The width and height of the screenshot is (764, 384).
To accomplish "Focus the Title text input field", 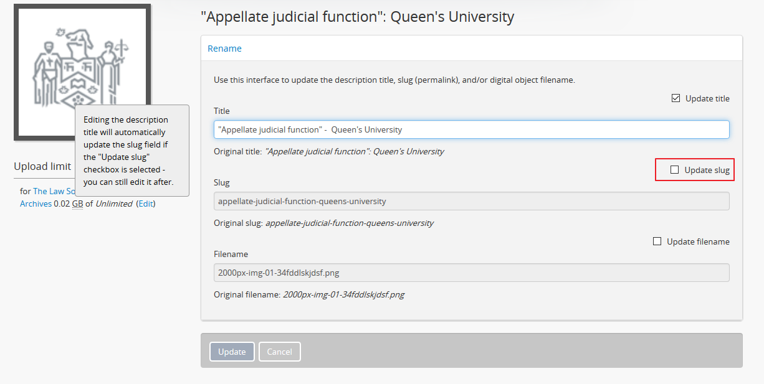I will tap(471, 129).
